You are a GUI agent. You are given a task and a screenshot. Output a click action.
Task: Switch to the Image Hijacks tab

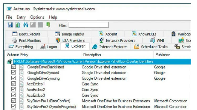pyautogui.click(x=69, y=34)
